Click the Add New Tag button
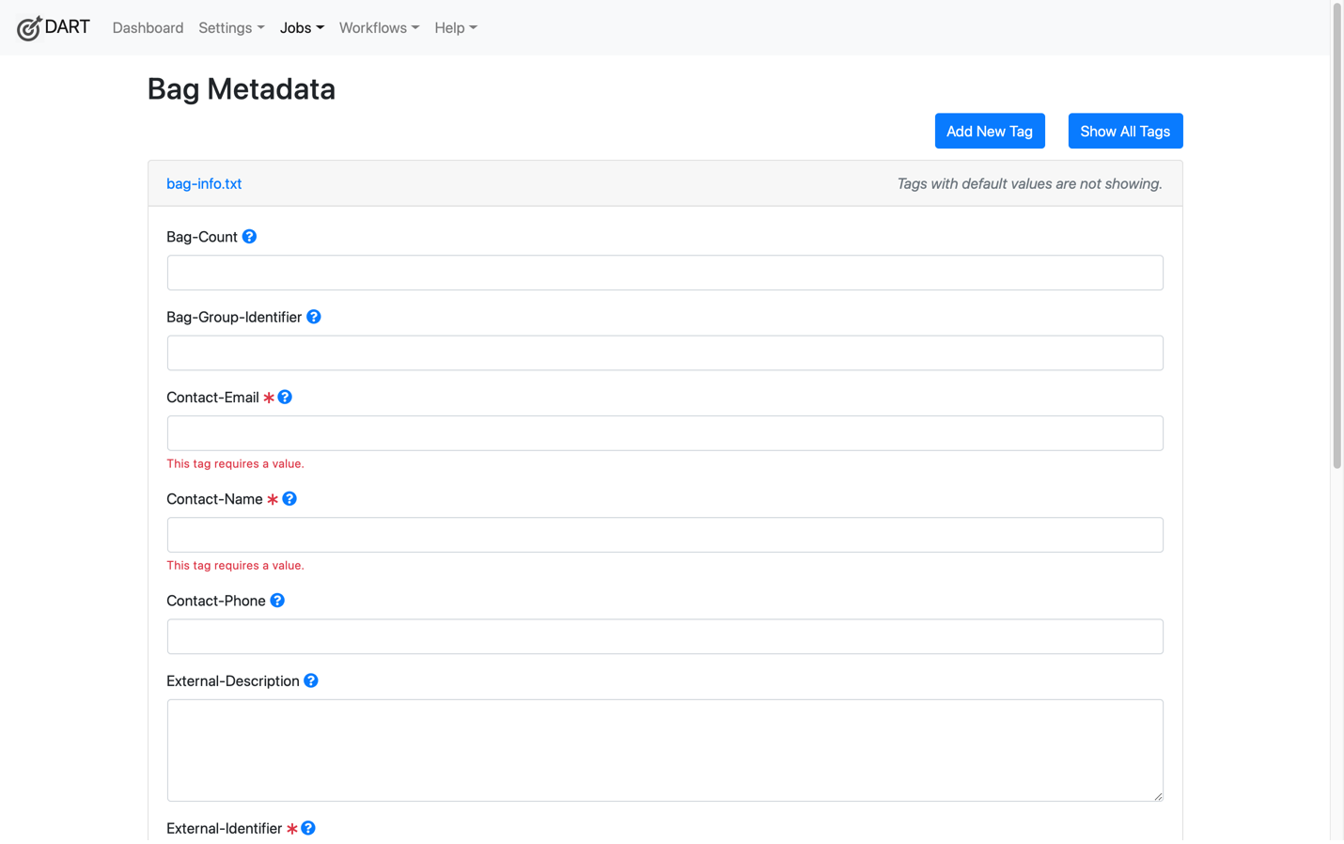 (x=990, y=132)
